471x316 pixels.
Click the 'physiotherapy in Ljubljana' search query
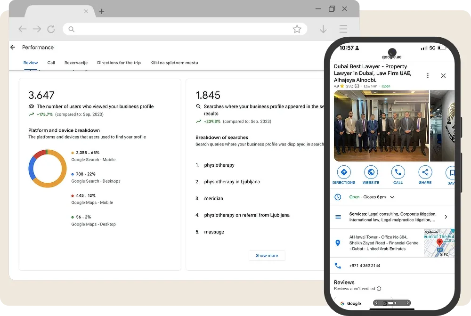(x=232, y=182)
